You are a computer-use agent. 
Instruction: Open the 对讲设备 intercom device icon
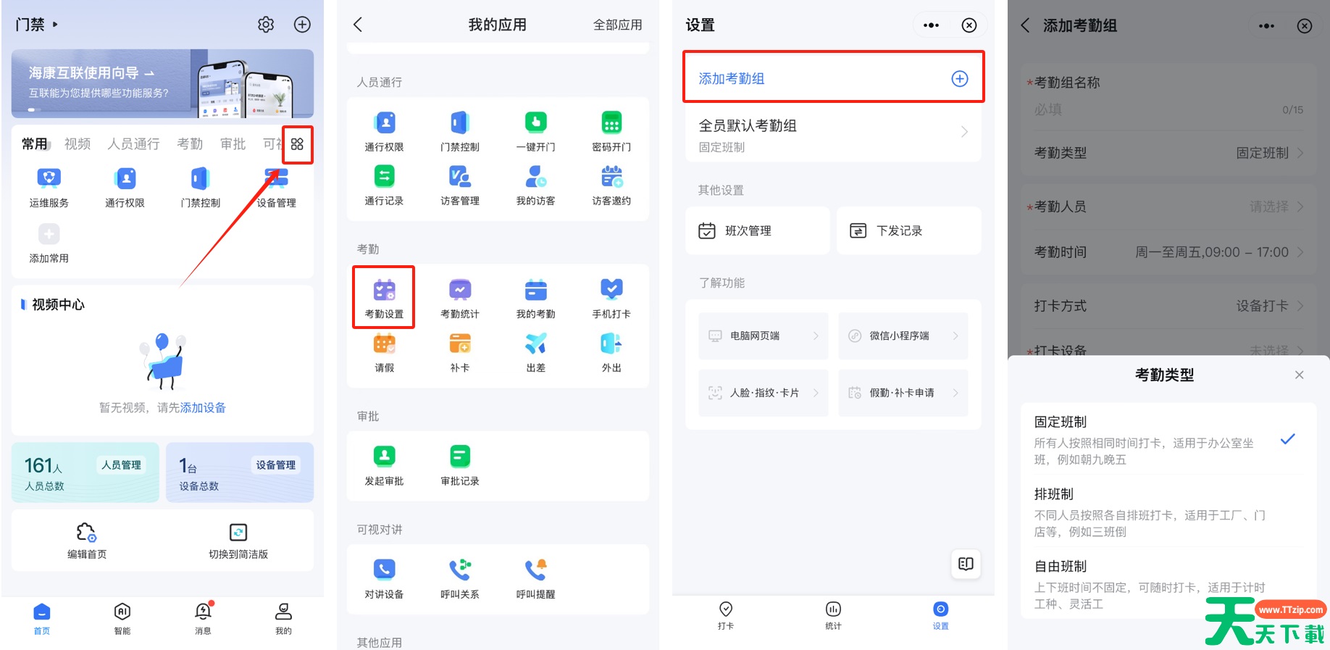pos(384,578)
